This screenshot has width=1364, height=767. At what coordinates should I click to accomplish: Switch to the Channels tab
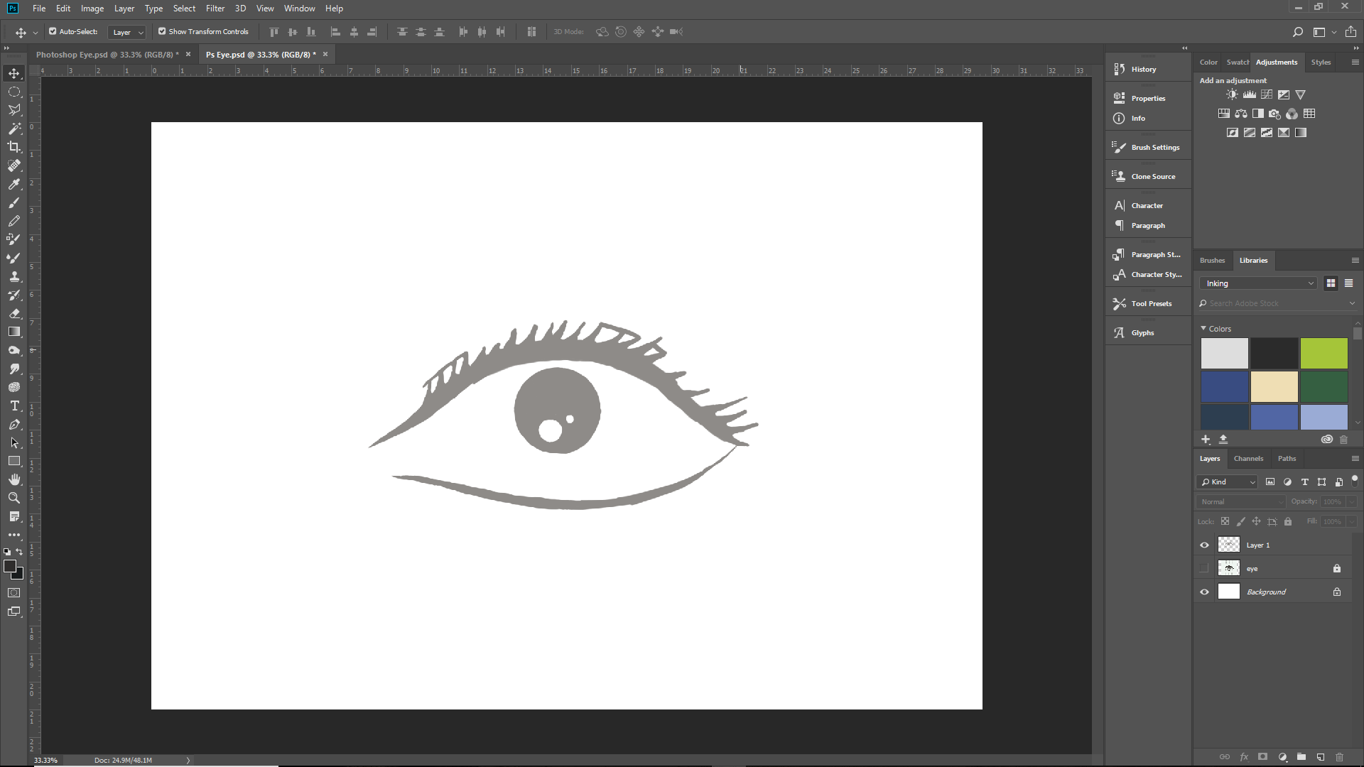pyautogui.click(x=1248, y=459)
